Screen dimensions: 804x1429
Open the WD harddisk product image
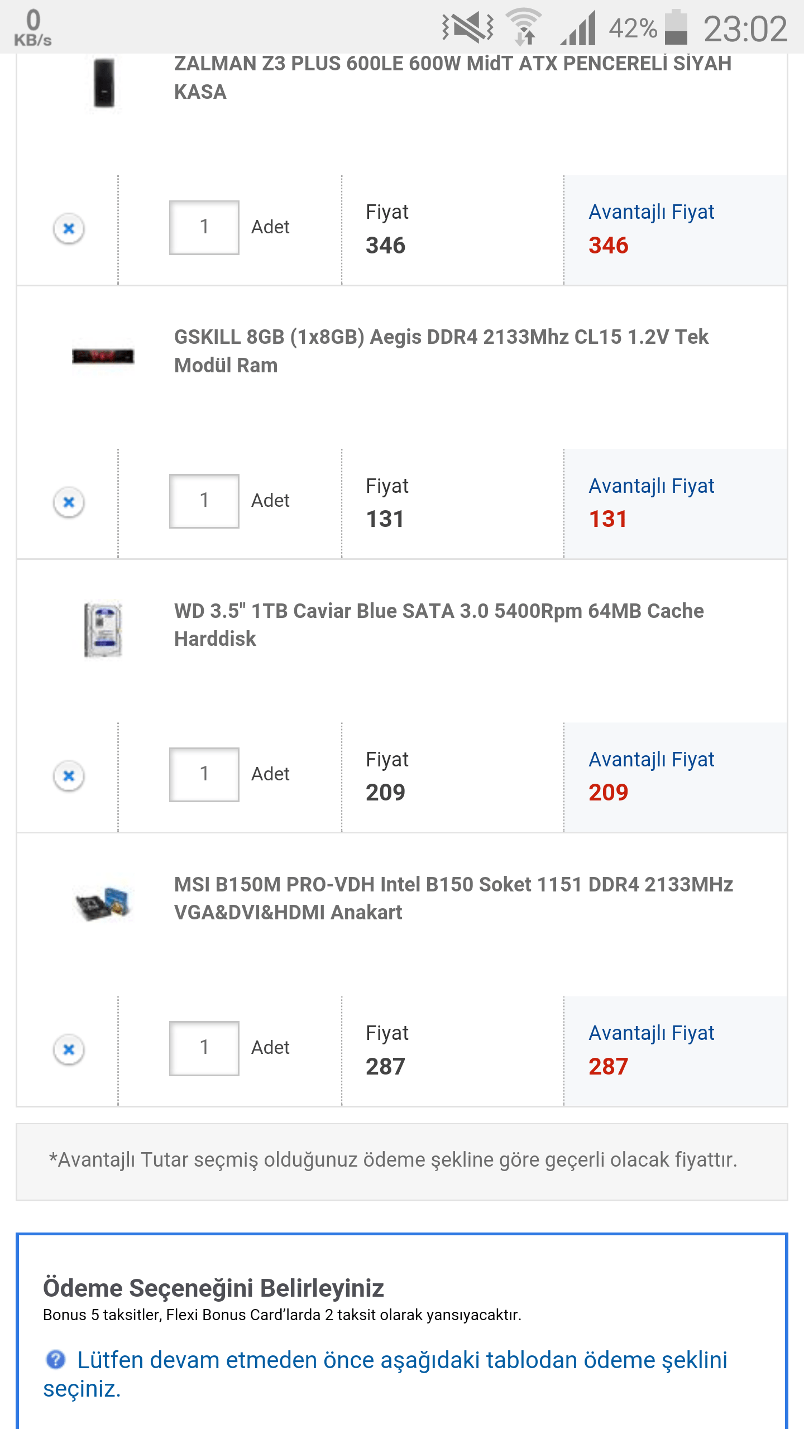click(103, 629)
